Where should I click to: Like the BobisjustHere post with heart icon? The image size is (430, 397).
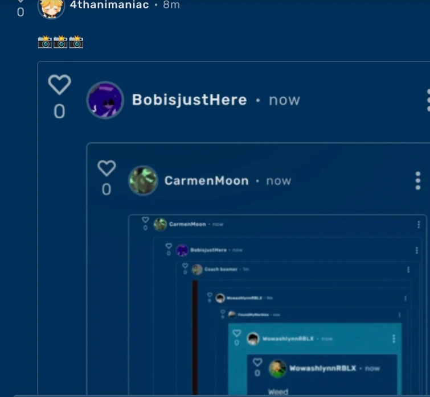[x=59, y=85]
